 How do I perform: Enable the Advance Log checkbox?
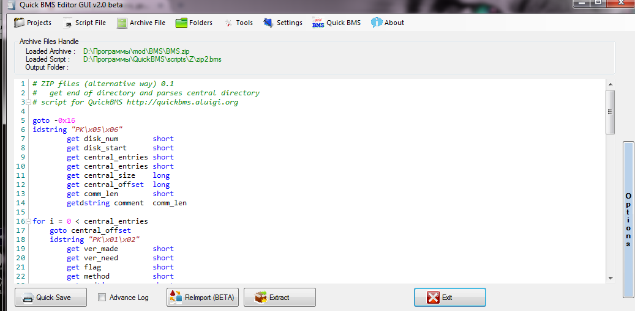click(x=102, y=298)
